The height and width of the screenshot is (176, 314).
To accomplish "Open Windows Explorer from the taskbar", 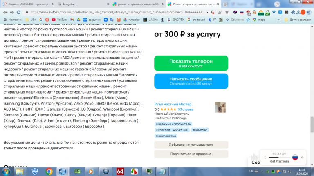I will point(20,172).
